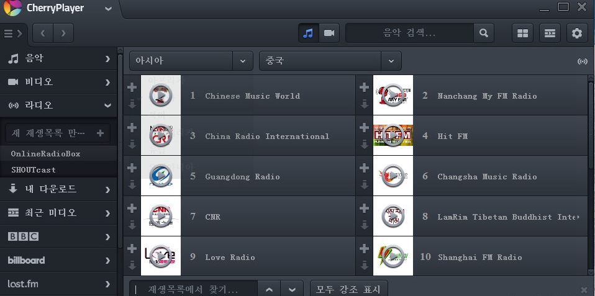
Task: Download CNR with arrow icon
Action: 132,225
